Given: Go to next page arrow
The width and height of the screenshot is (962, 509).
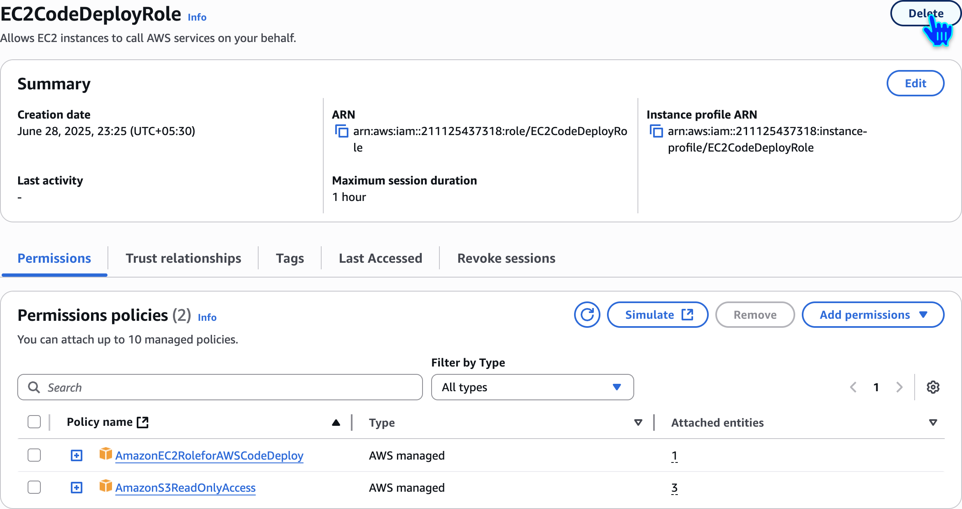Looking at the screenshot, I should [x=899, y=387].
